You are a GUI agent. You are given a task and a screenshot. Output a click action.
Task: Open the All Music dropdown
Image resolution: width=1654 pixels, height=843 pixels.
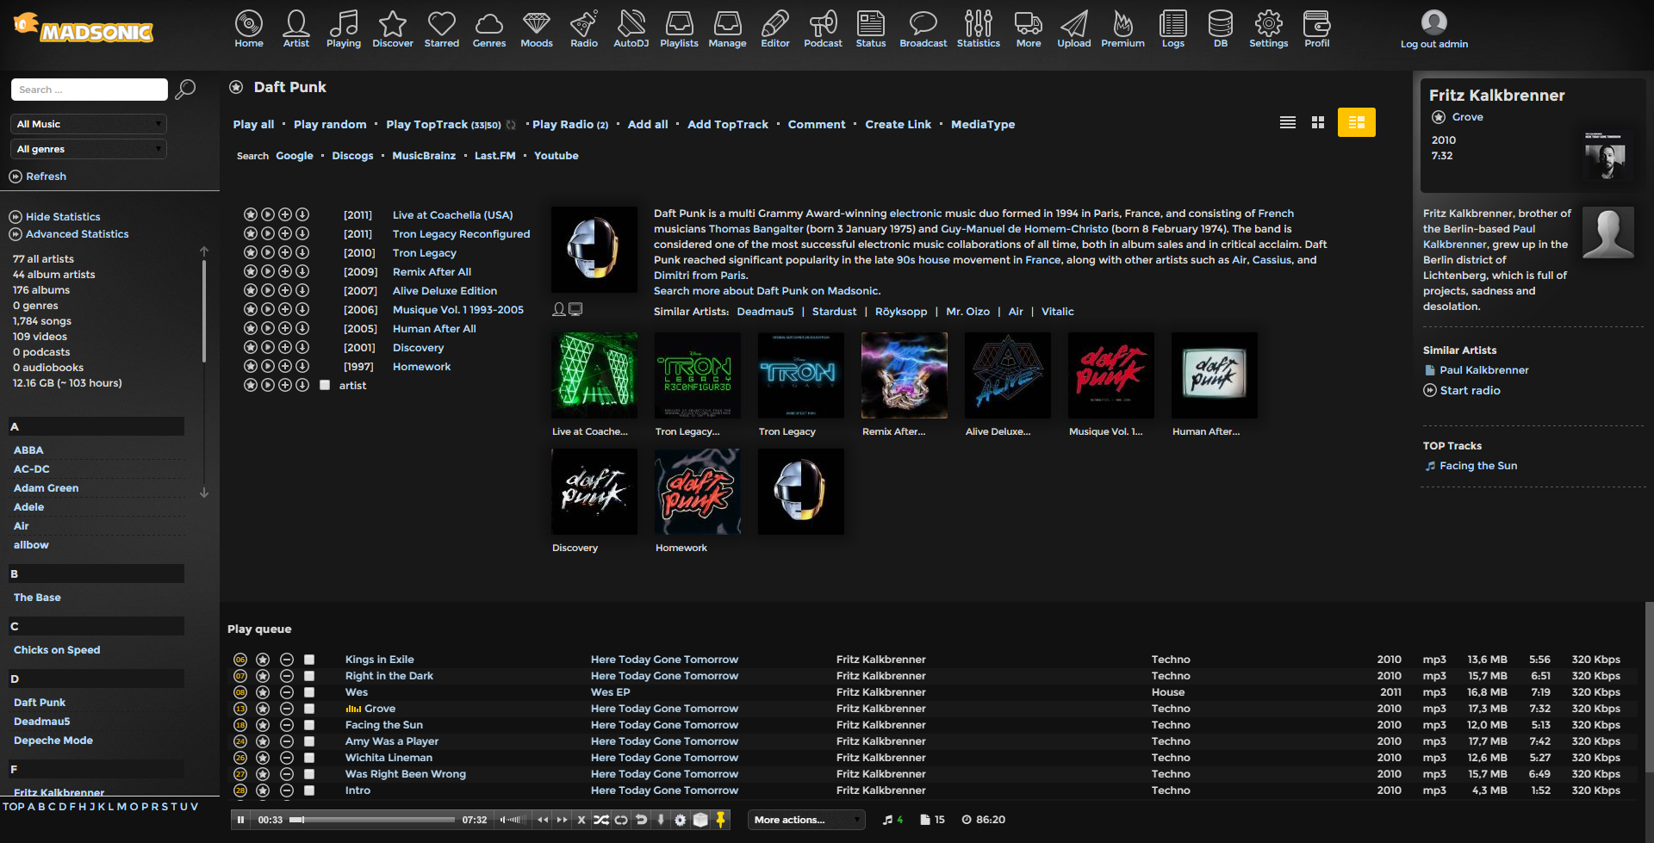(x=89, y=124)
